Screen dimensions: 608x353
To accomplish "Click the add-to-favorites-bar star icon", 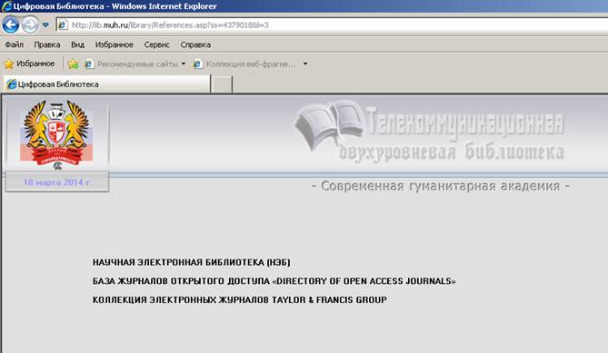I will (73, 64).
